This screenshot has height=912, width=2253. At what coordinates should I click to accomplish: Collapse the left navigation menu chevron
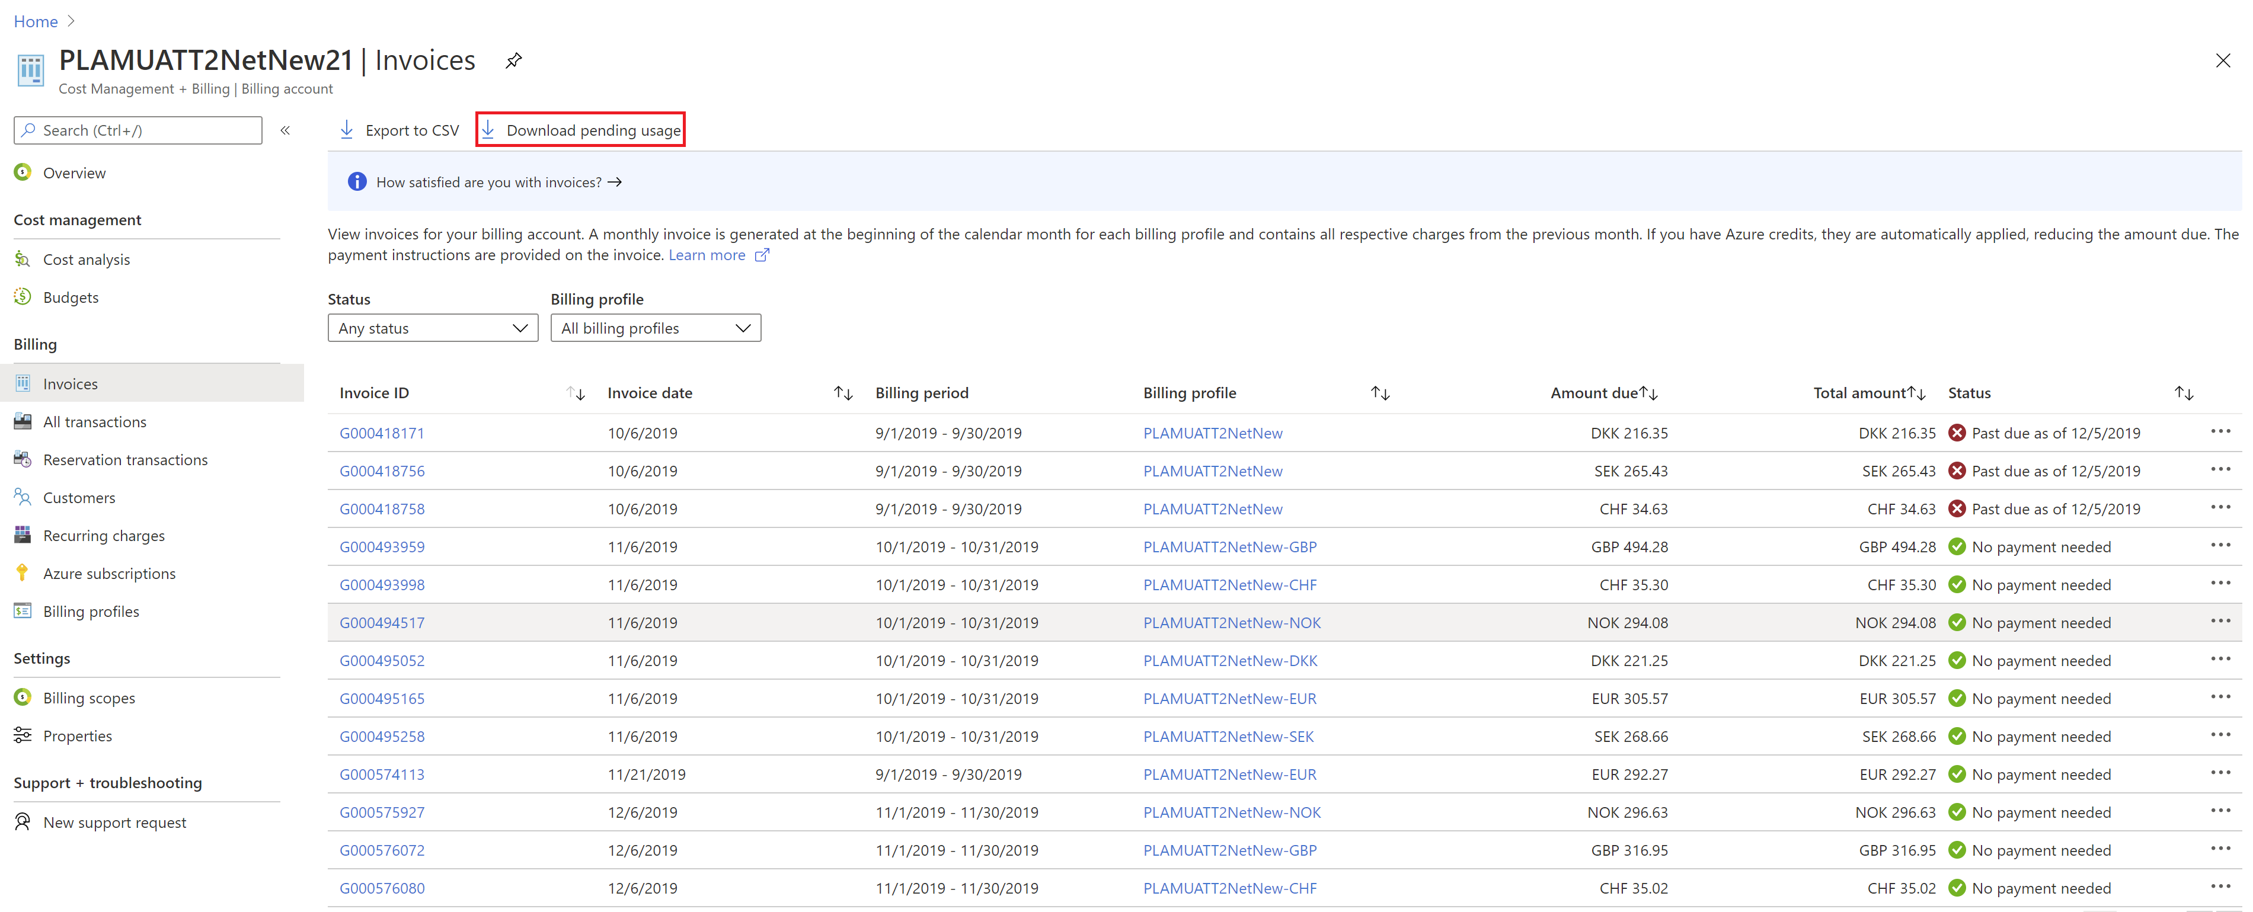(x=285, y=130)
